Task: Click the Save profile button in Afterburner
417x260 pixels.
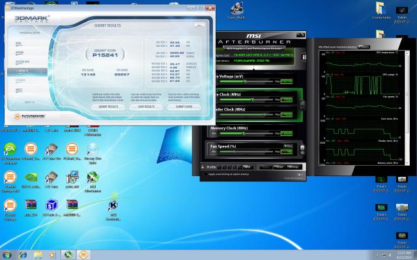Action: [247, 167]
